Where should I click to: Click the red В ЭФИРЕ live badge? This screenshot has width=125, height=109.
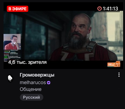coord(17,9)
